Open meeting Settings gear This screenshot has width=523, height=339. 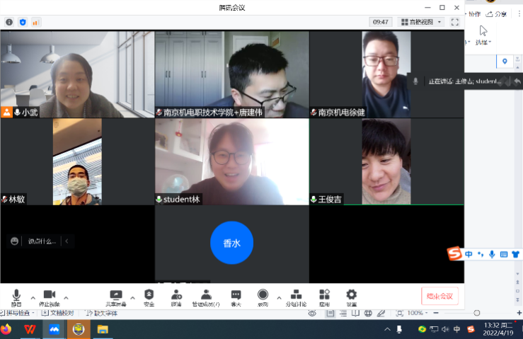tap(351, 295)
